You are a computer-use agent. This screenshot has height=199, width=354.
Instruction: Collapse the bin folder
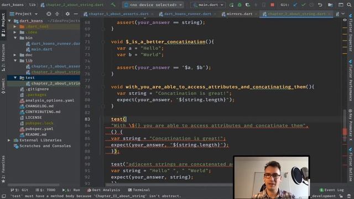pyautogui.click(x=15, y=38)
